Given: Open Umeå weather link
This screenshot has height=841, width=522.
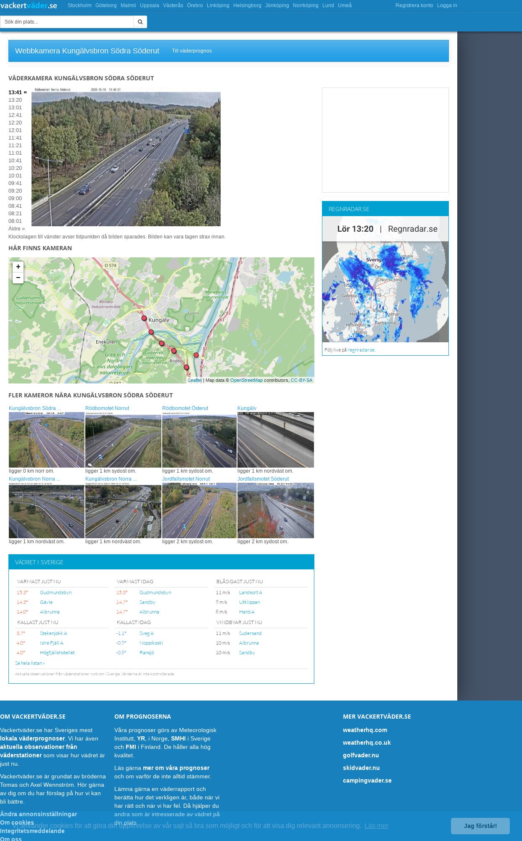Looking at the screenshot, I should click(x=345, y=5).
